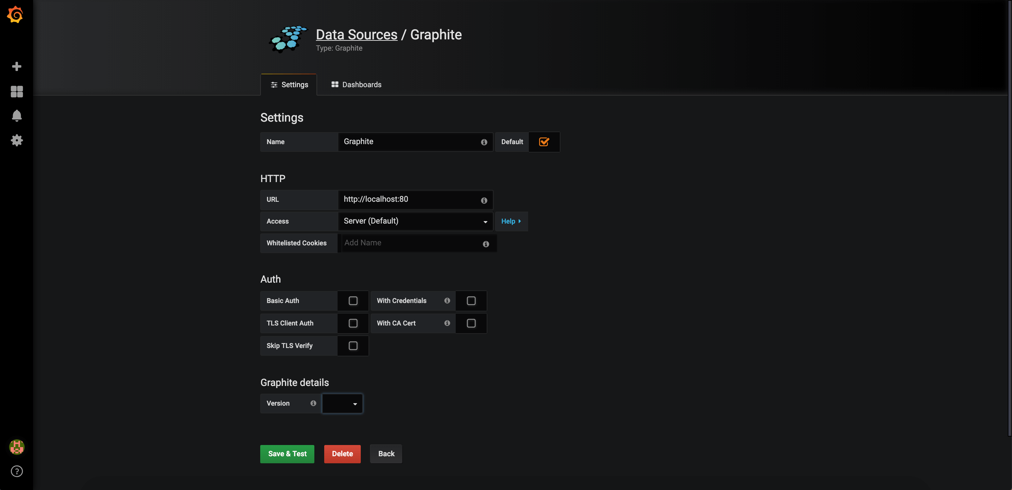Open the Grafana home logo
This screenshot has width=1012, height=490.
point(15,14)
